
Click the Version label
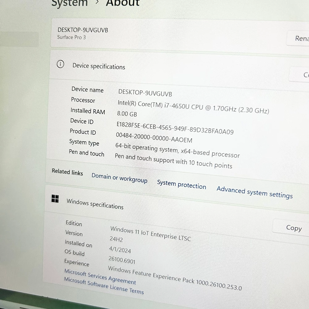coord(74,233)
